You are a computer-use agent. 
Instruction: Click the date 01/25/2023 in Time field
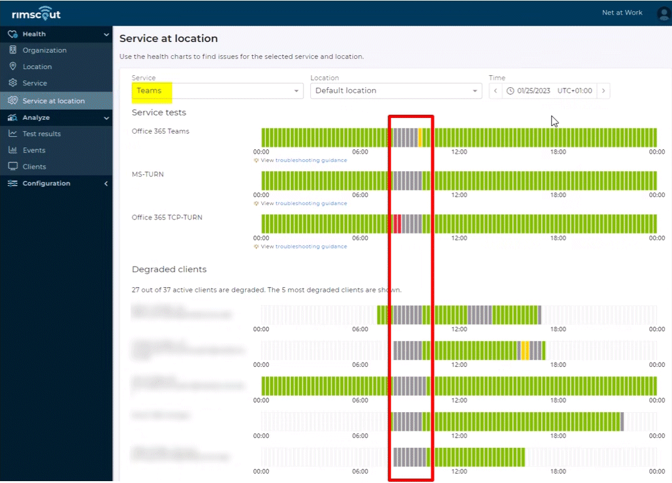tap(533, 90)
